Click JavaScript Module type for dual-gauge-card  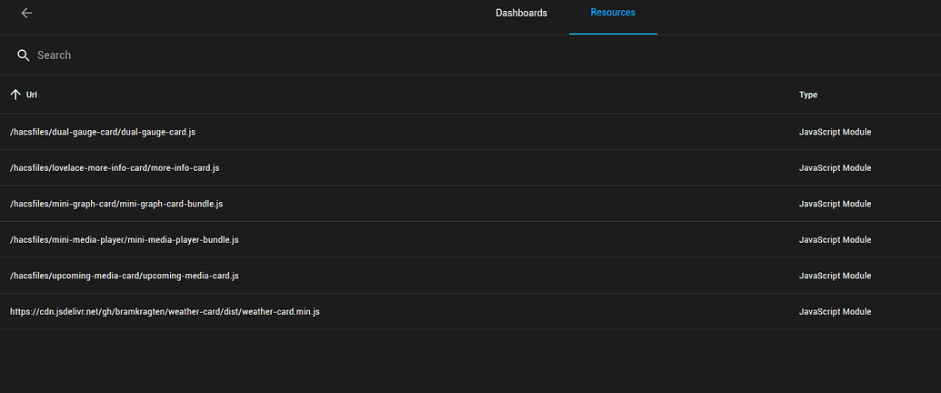click(835, 132)
